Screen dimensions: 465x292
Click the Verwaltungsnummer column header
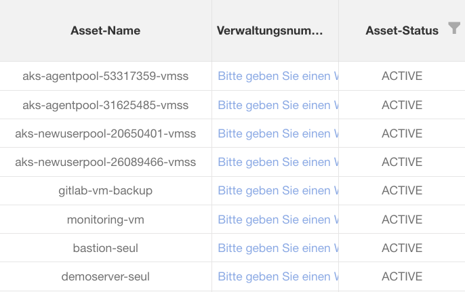tap(270, 30)
